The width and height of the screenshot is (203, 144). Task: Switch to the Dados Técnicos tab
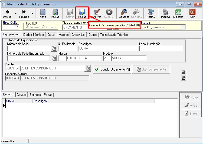[34, 35]
